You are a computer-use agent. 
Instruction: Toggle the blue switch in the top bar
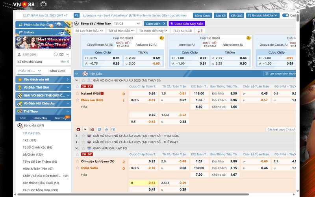pyautogui.click(x=285, y=15)
